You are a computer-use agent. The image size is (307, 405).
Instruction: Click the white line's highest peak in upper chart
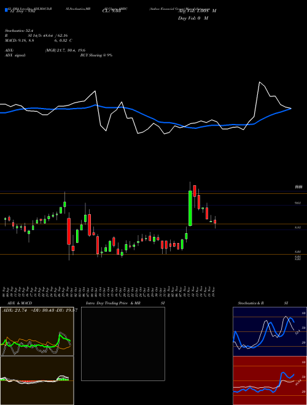pos(259,82)
